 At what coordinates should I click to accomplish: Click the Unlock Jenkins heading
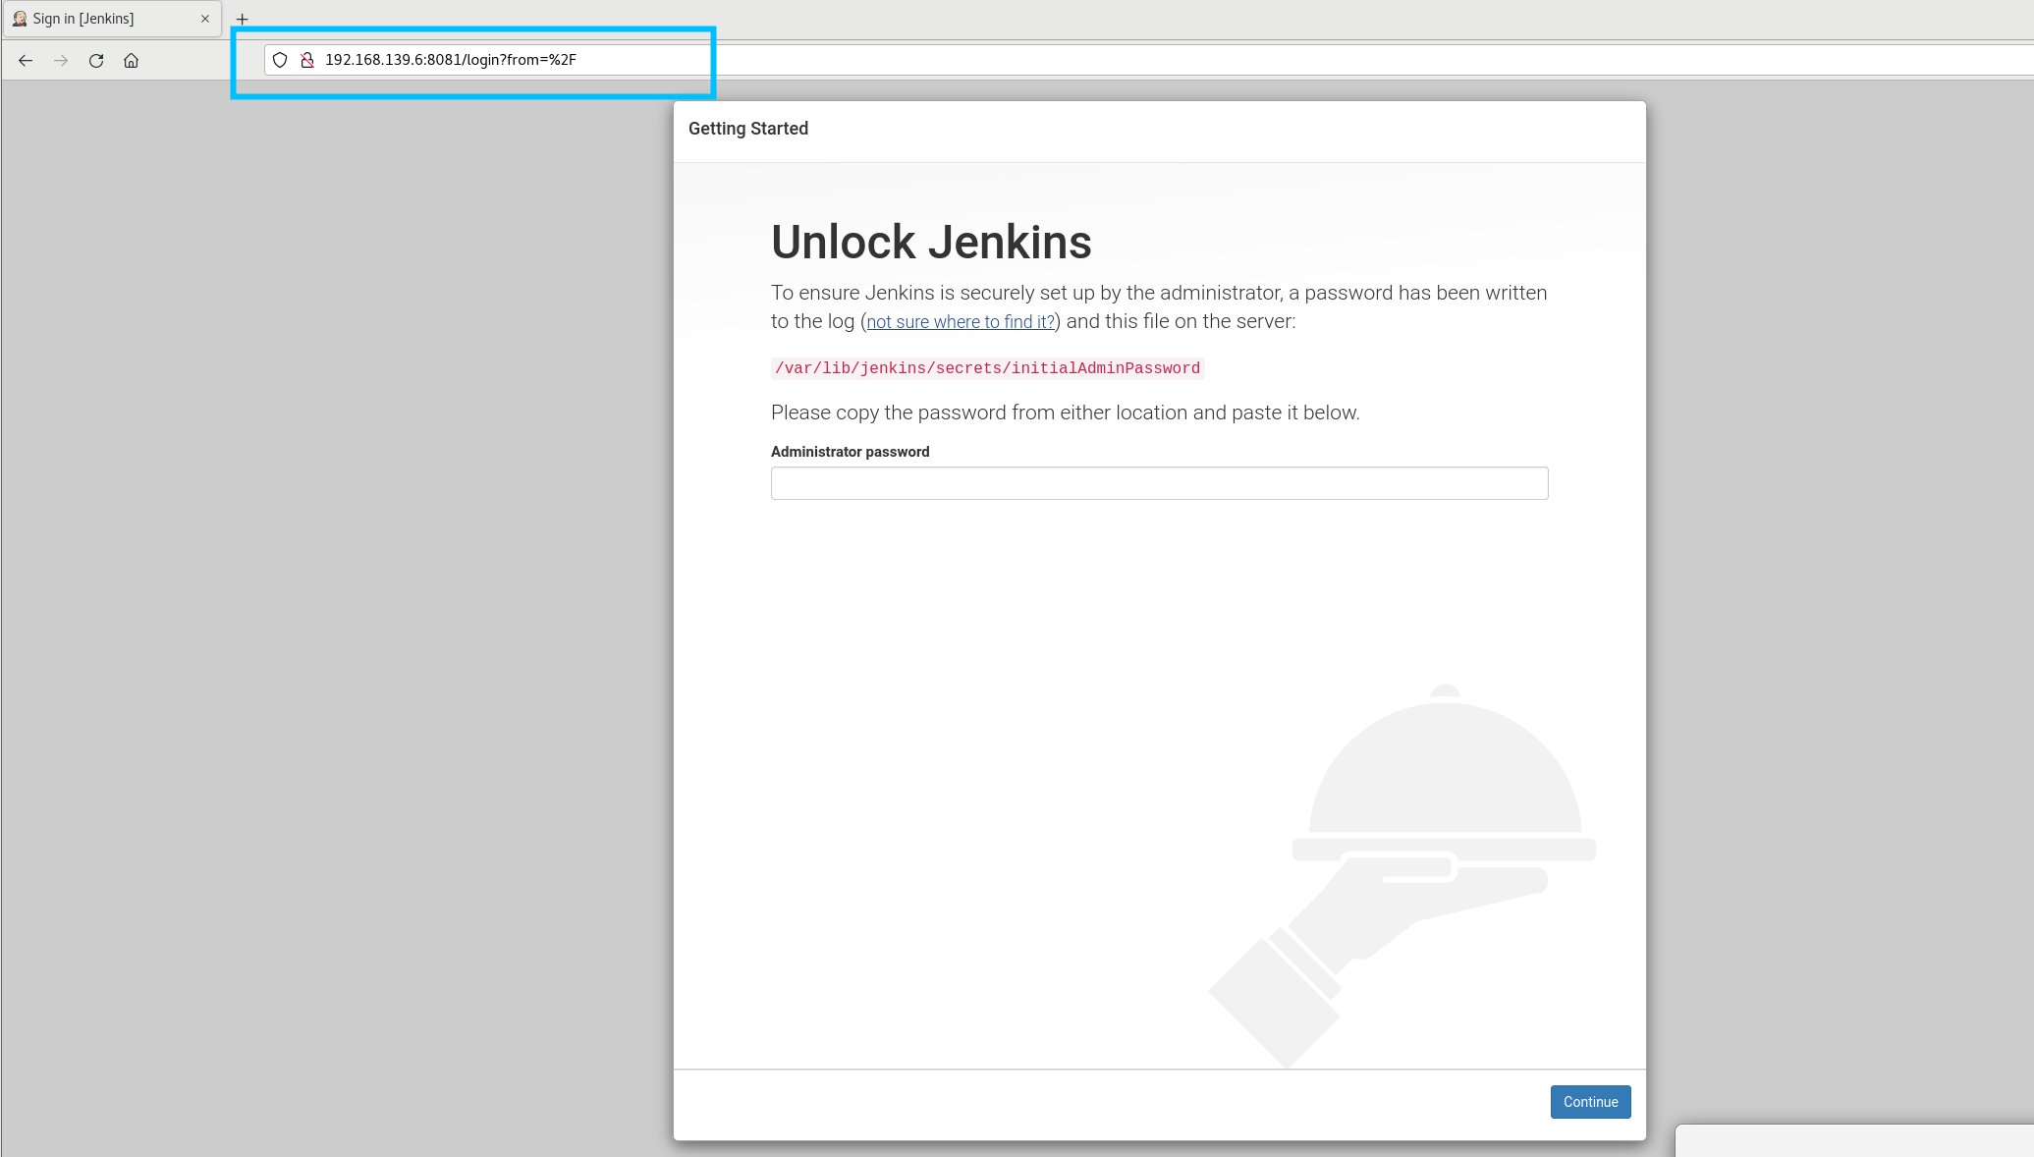pyautogui.click(x=931, y=242)
